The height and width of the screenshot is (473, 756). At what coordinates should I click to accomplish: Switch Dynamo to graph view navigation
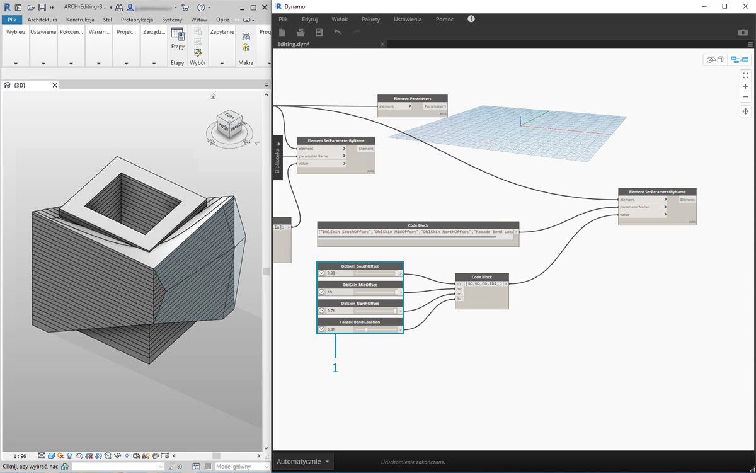click(x=740, y=59)
